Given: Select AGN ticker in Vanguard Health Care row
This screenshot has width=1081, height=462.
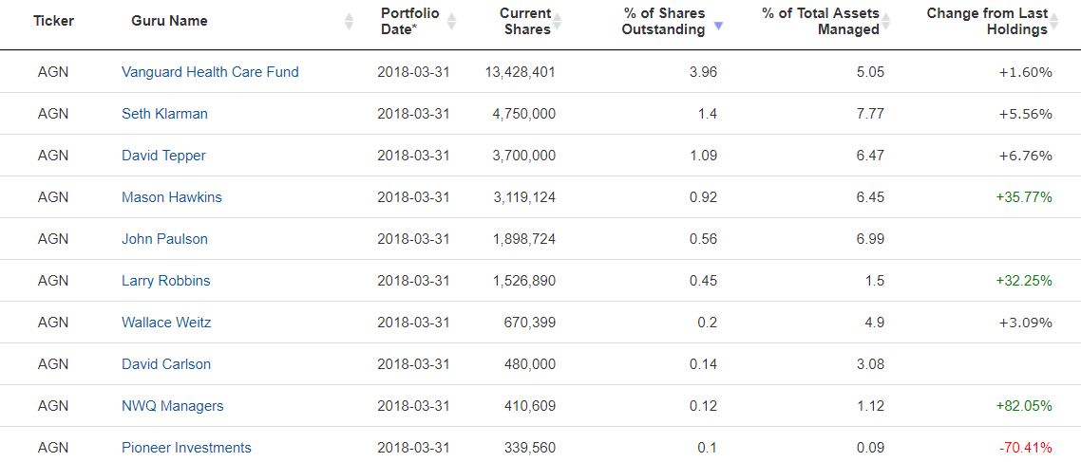Looking at the screenshot, I should (x=53, y=71).
